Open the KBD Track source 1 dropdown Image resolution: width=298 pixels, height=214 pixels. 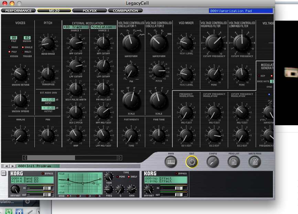(x=76, y=27)
